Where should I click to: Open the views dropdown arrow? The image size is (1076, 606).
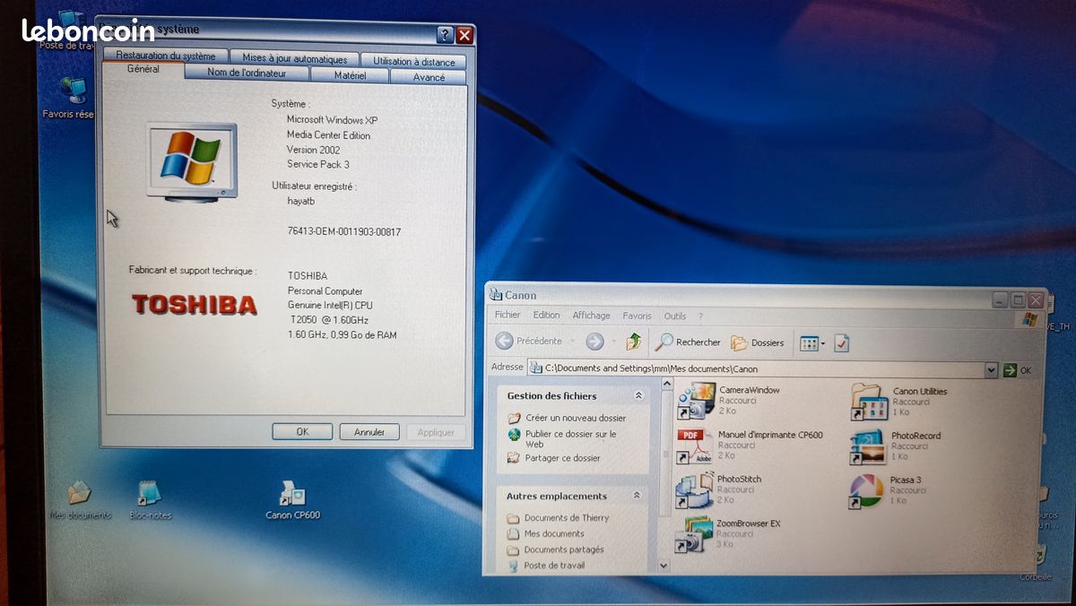(823, 344)
